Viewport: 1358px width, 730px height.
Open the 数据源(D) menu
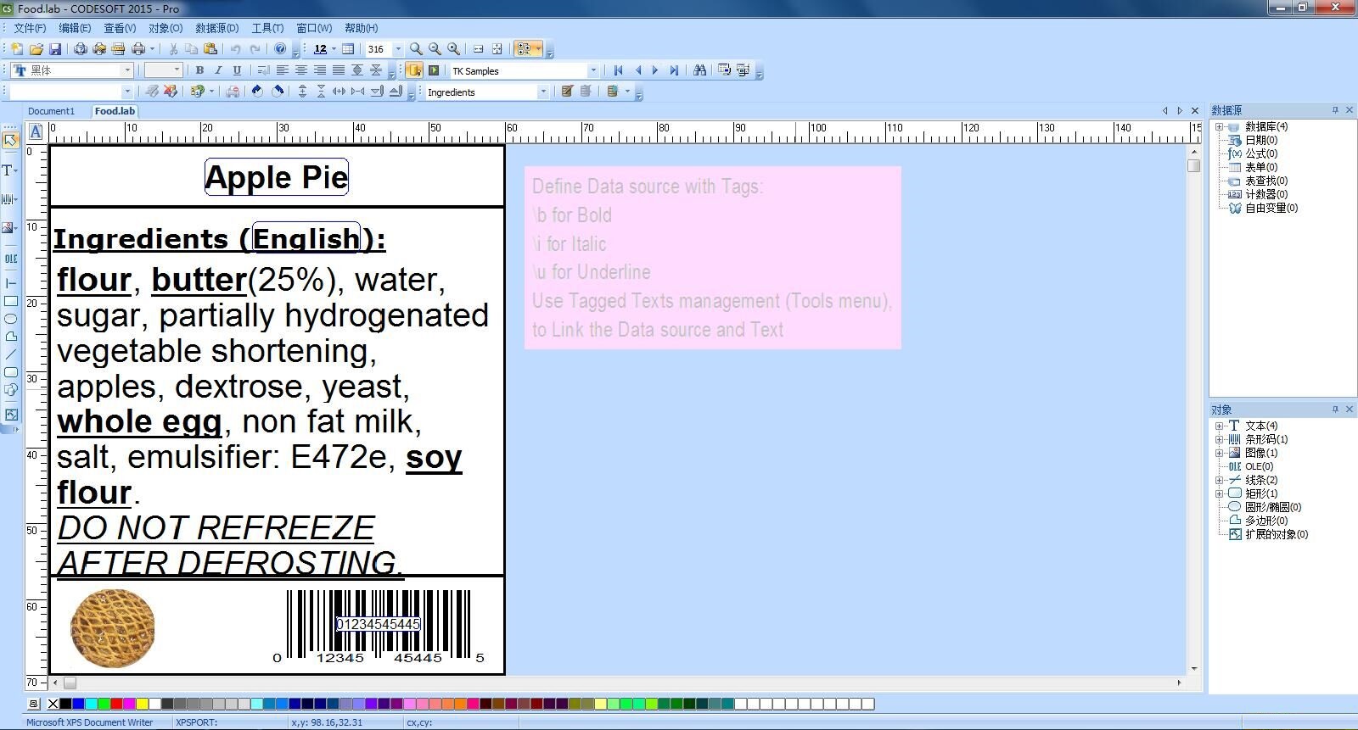click(217, 28)
